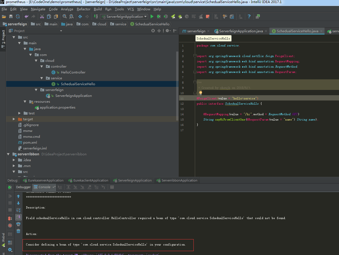Click the green Run button in toolbar

152,17
